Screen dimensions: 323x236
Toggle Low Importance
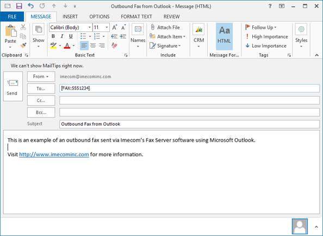(266, 46)
